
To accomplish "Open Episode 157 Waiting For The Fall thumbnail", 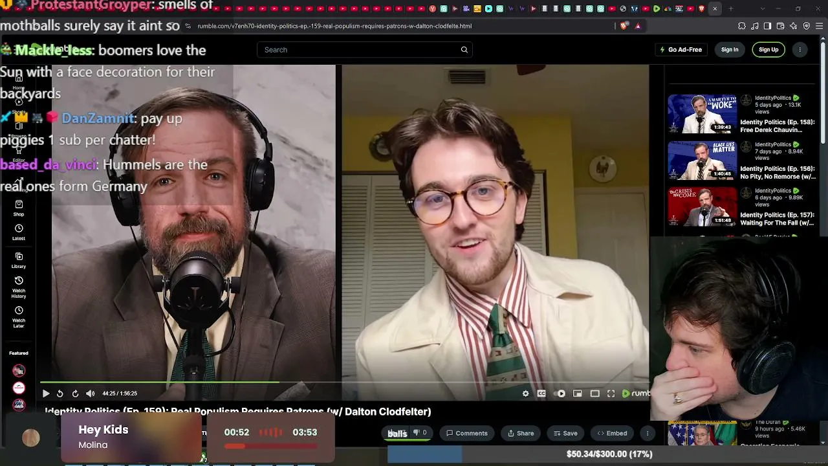I will pos(703,206).
